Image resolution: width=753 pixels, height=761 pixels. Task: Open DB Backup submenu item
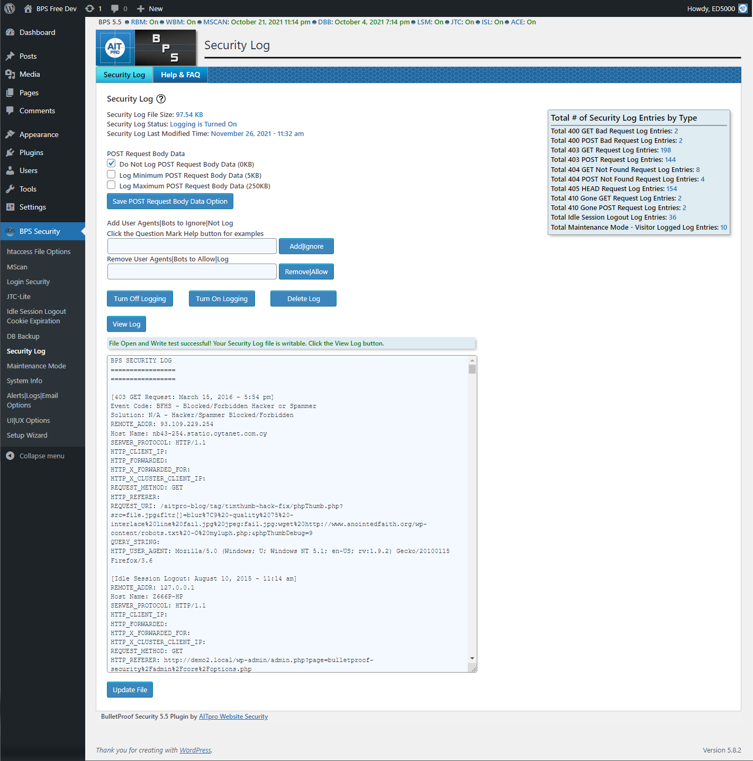click(23, 337)
